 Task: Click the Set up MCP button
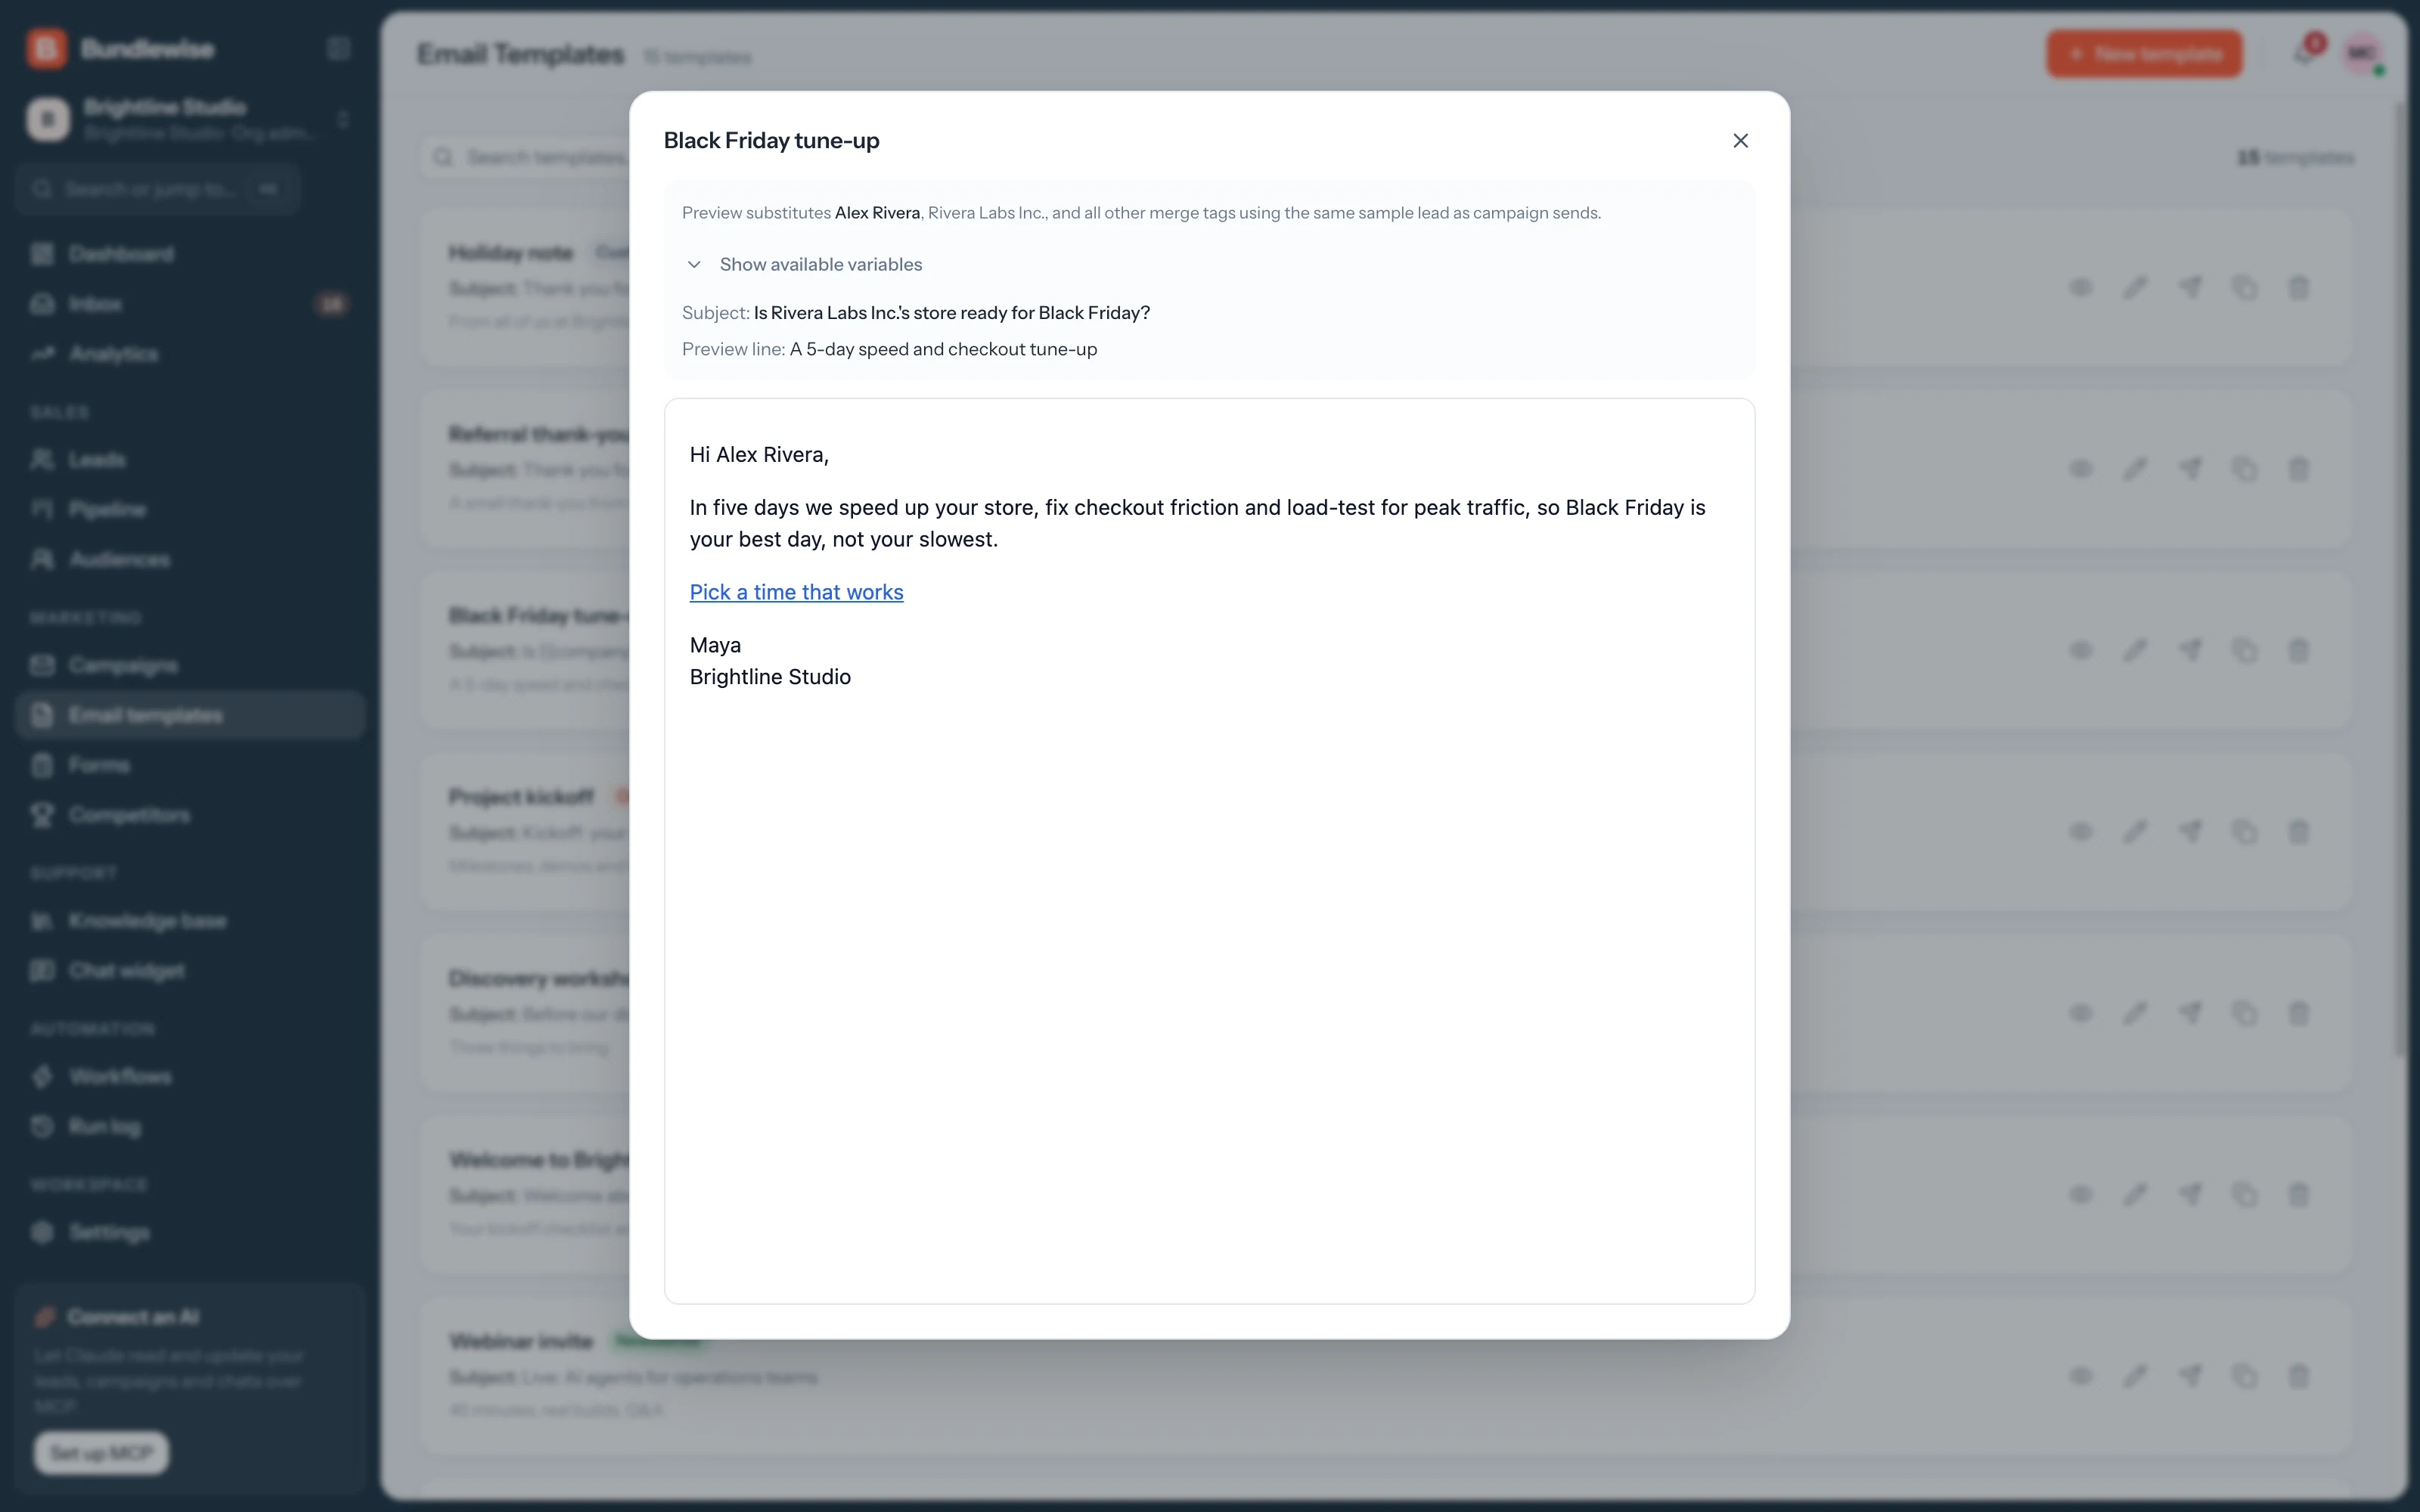pos(102,1453)
